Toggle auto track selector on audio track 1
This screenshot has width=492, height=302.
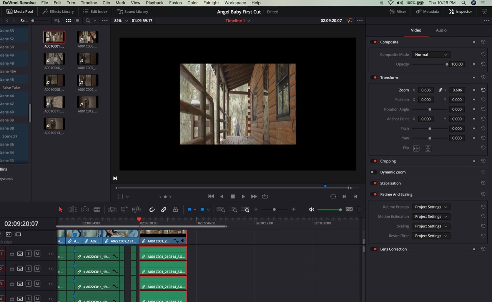point(20,254)
